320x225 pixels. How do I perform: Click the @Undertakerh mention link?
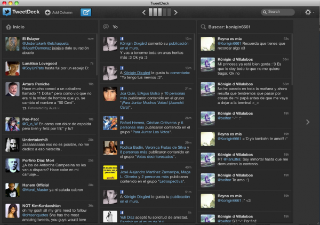pyautogui.click(x=34, y=43)
